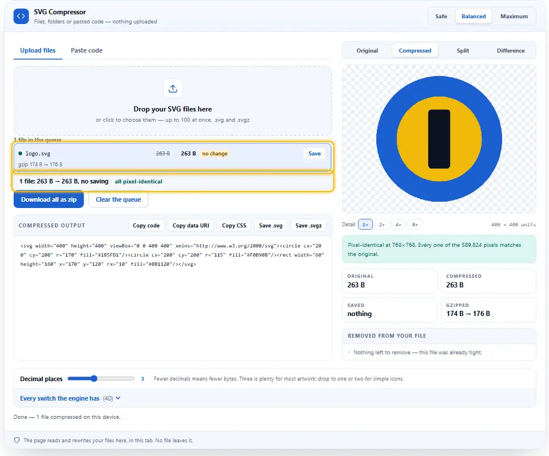Image resolution: width=549 pixels, height=456 pixels.
Task: Click inside the compressed SVG code output
Action: click(x=173, y=298)
